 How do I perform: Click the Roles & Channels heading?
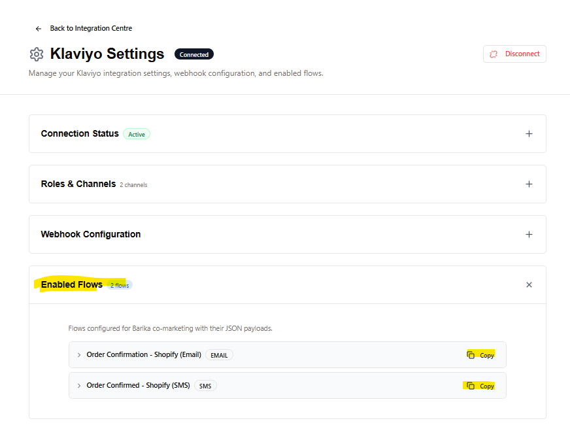point(78,184)
